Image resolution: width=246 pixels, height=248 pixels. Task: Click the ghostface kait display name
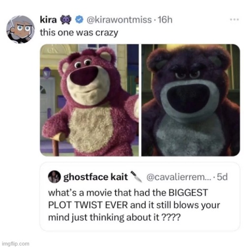(95, 177)
